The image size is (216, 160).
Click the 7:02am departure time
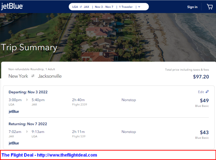[x=15, y=132]
